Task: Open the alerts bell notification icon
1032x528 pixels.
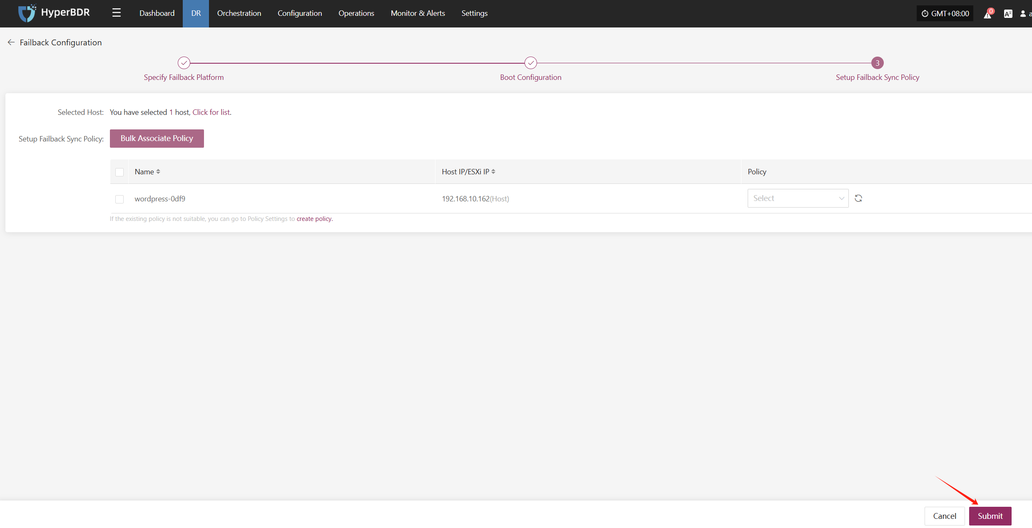Action: (988, 14)
